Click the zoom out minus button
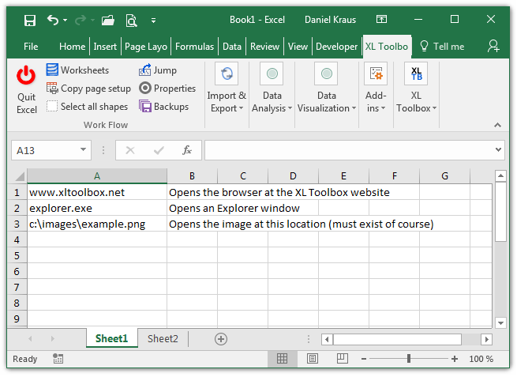Image resolution: width=517 pixels, height=377 pixels. tap(364, 359)
